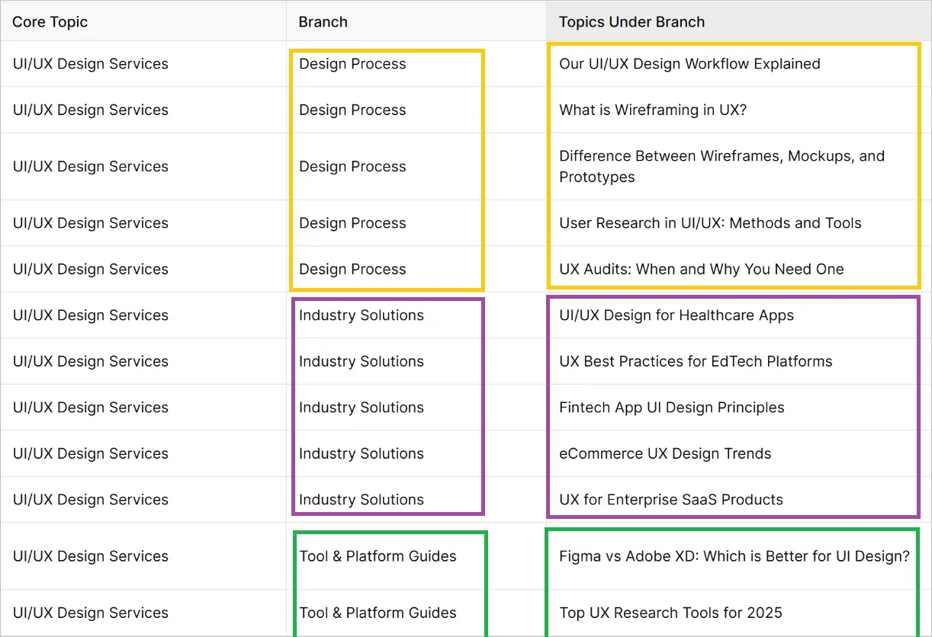This screenshot has height=637, width=932.
Task: Select the Design Process cell beside the Wireframing topic
Action: click(x=352, y=110)
